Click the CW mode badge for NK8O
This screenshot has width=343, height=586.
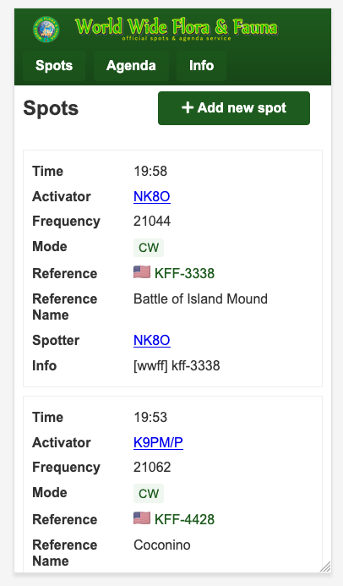[149, 248]
